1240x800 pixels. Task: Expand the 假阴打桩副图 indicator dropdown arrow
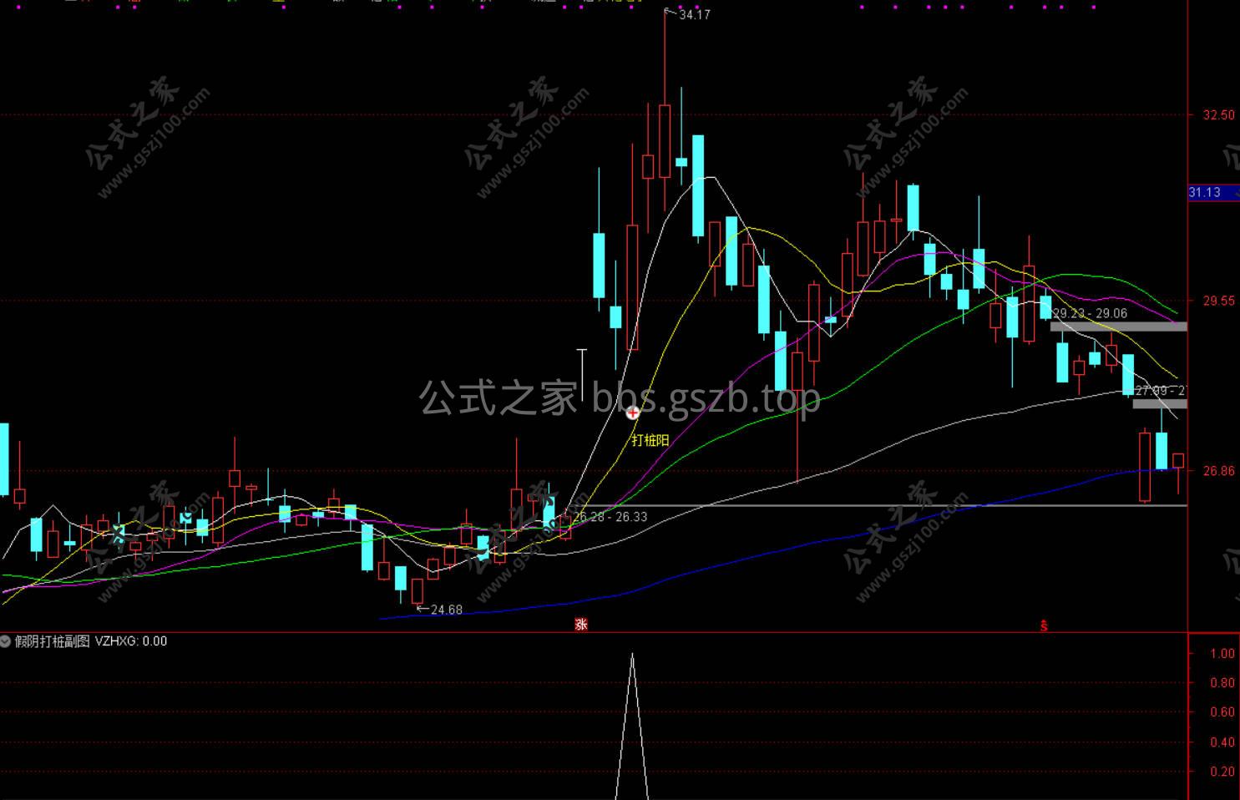(x=6, y=641)
